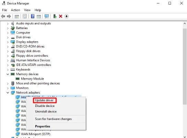The image size is (187, 138).
Task: Select the IDE ATA/ATAPI controllers icon
Action: point(13,65)
